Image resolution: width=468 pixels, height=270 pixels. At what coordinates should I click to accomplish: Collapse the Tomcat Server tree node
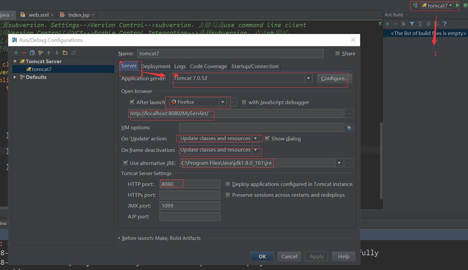point(15,61)
